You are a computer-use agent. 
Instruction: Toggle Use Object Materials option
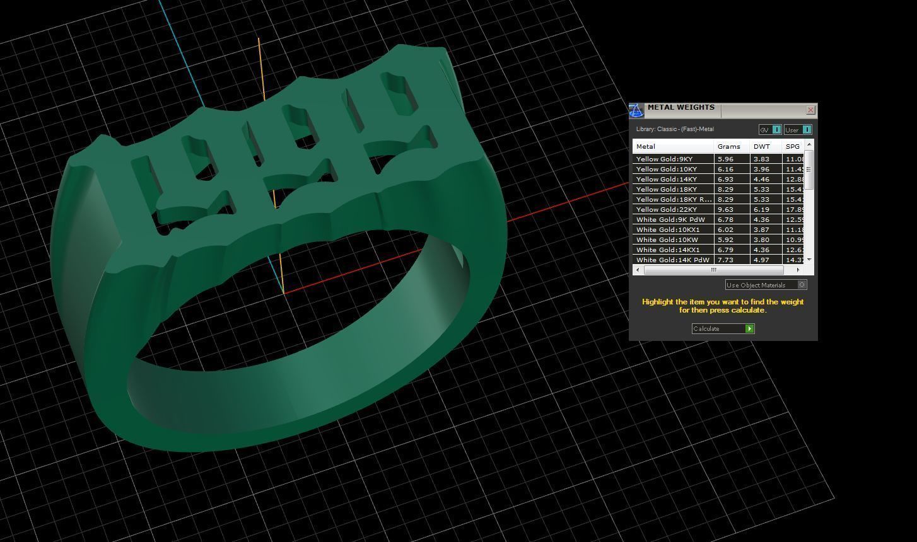tap(766, 285)
